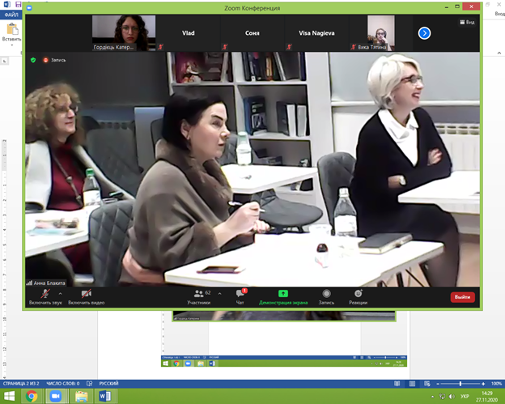Image resolution: width=505 pixels, height=404 pixels.
Task: Click the Save icon in Word title bar
Action: (19, 4)
